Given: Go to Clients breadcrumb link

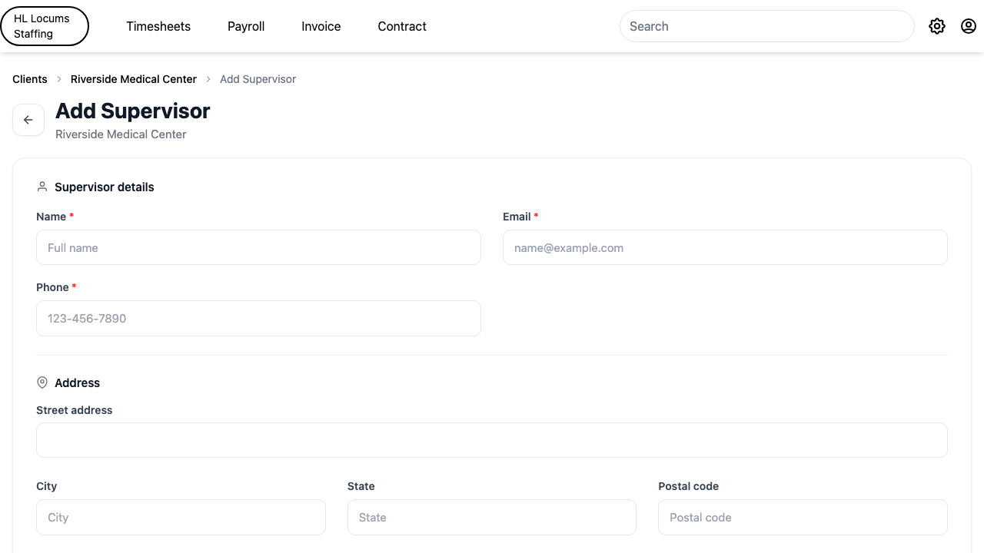Looking at the screenshot, I should tap(30, 79).
